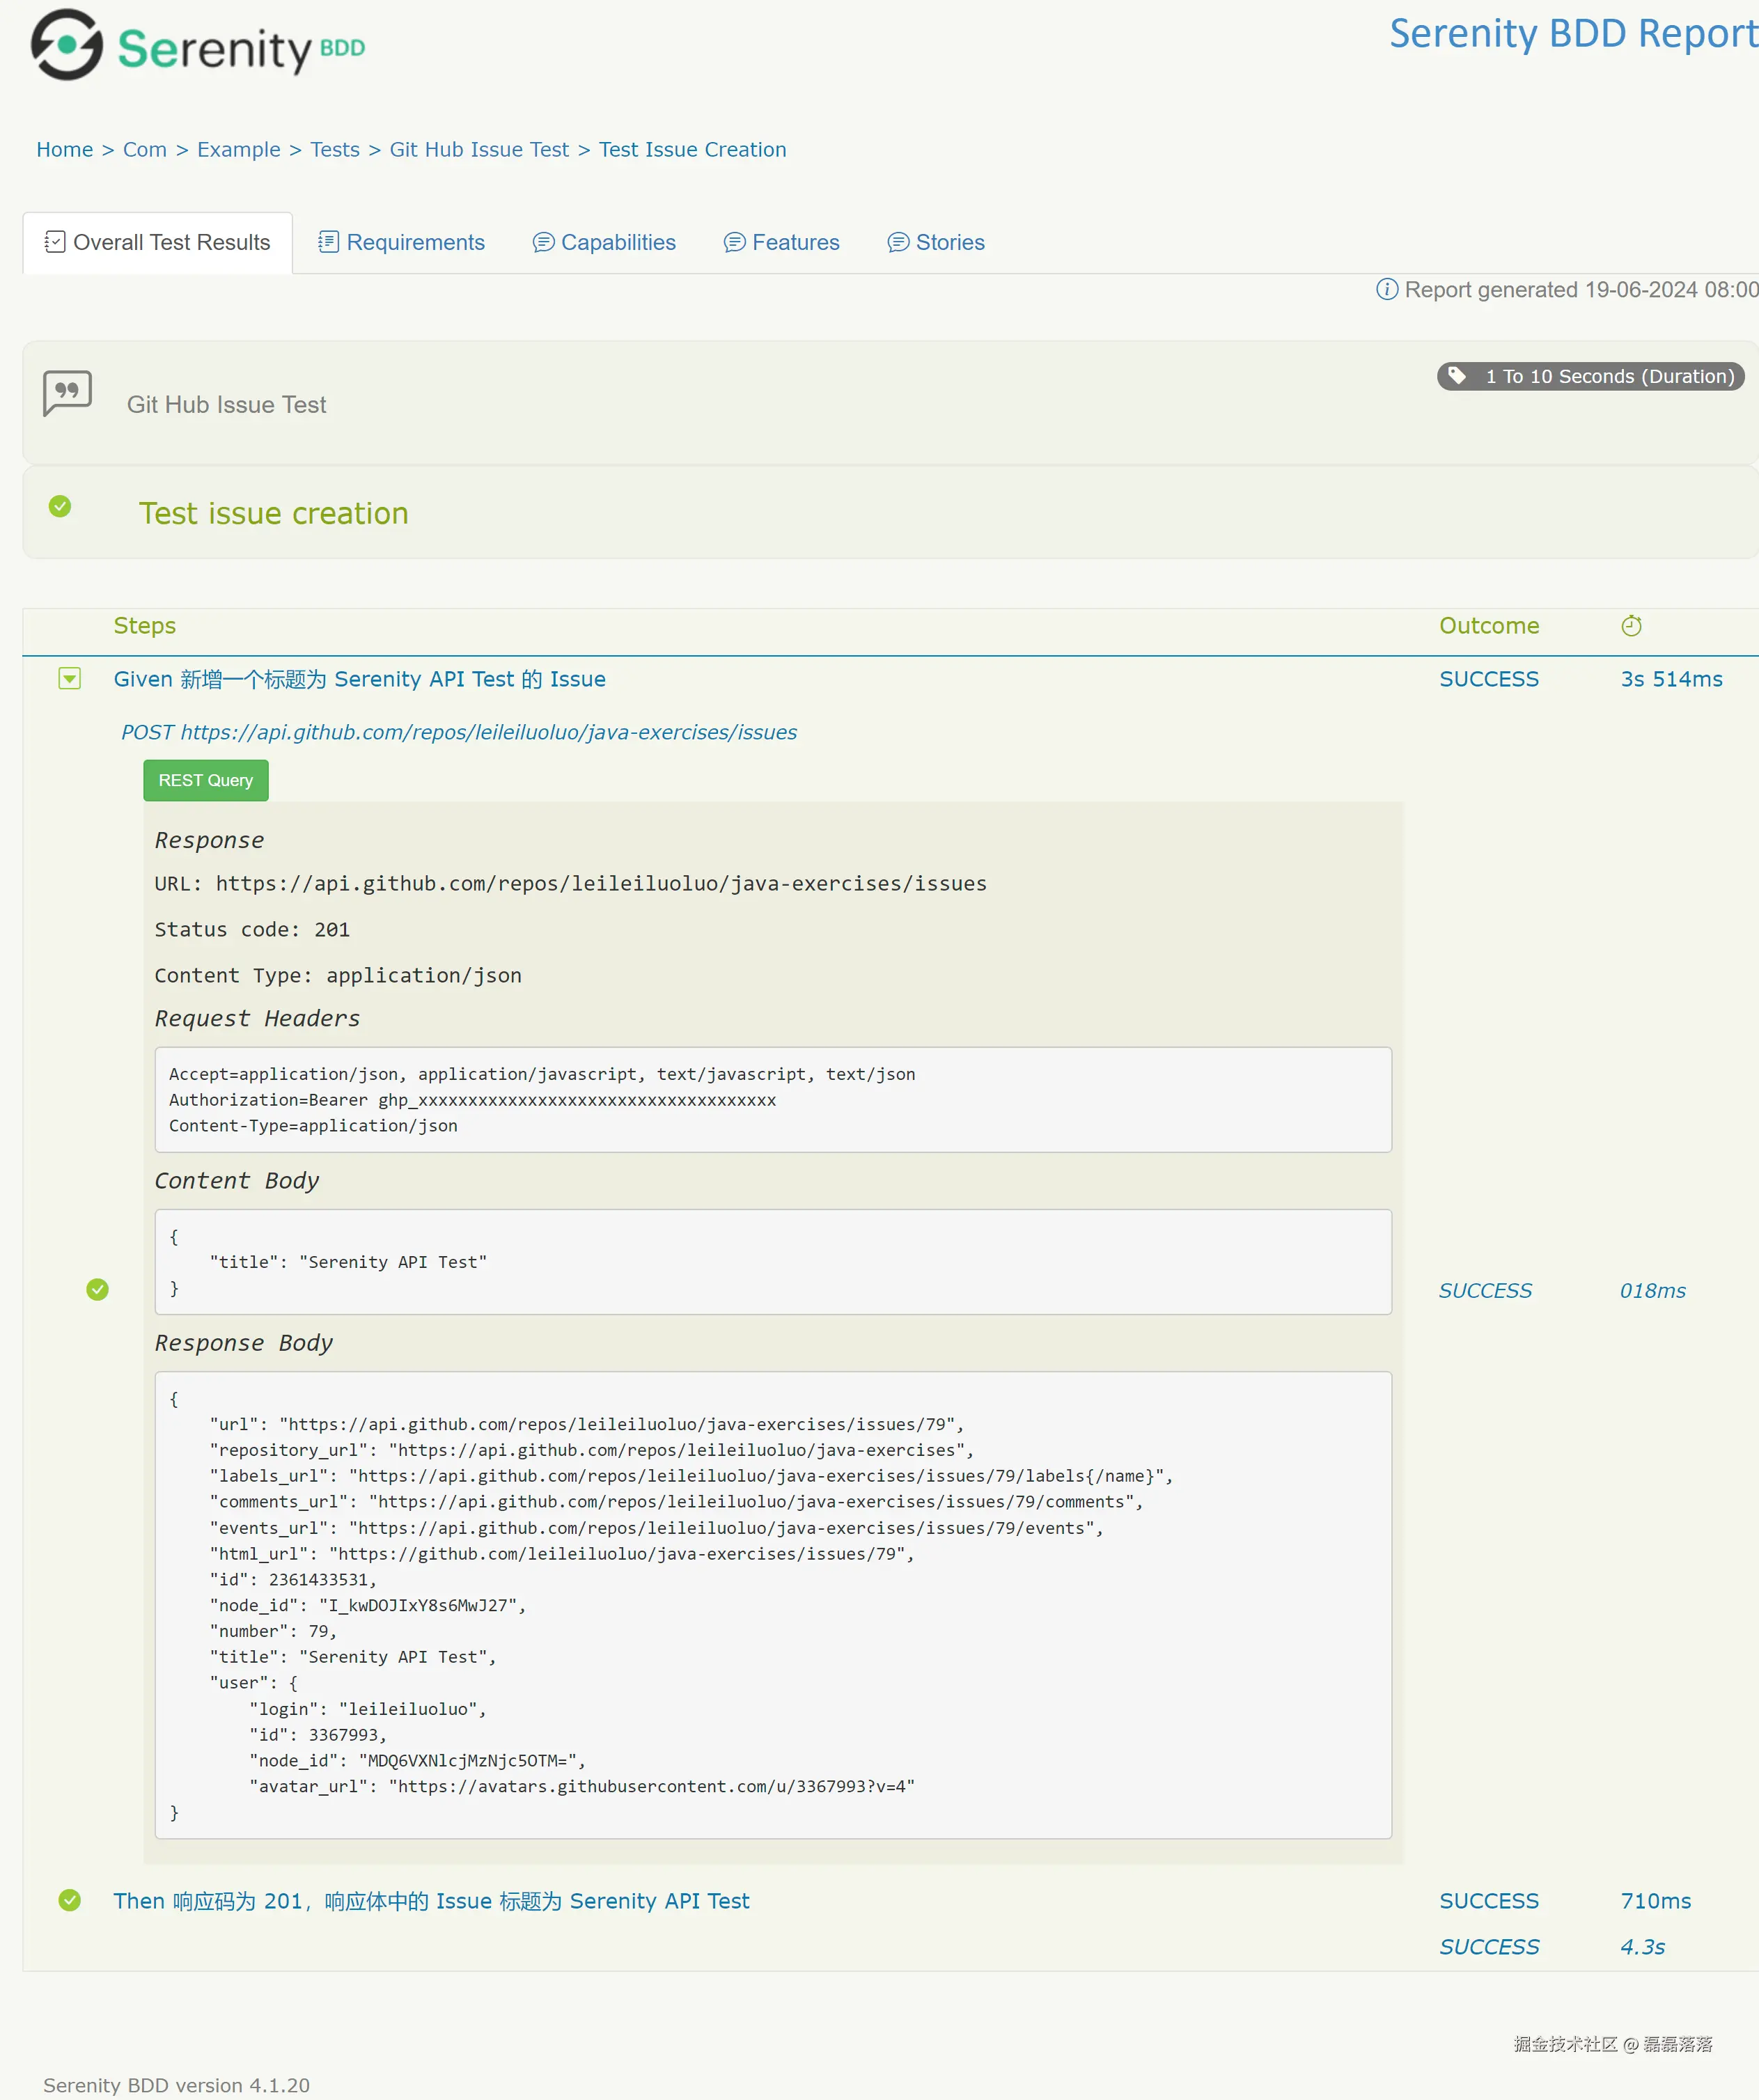Click the Outcome column header

pyautogui.click(x=1489, y=625)
